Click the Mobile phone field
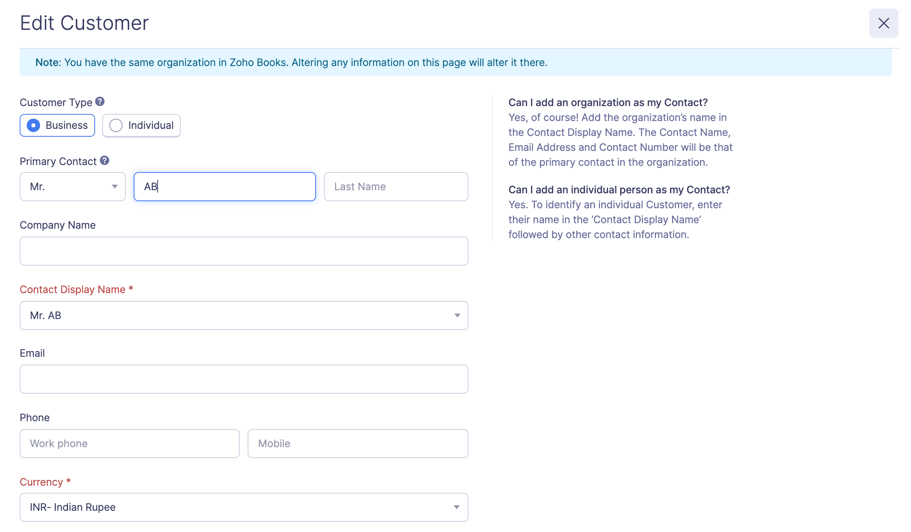The height and width of the screenshot is (532, 911). 358,444
